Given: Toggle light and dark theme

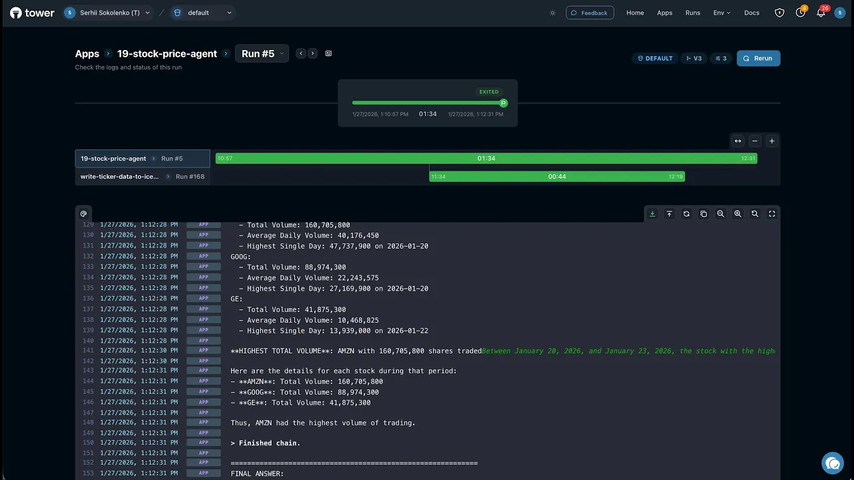Looking at the screenshot, I should tap(552, 13).
